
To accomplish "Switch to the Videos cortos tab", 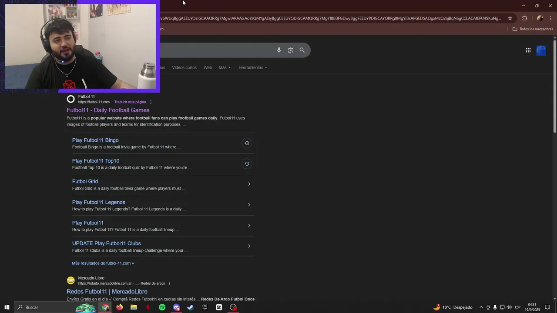I will [x=184, y=68].
